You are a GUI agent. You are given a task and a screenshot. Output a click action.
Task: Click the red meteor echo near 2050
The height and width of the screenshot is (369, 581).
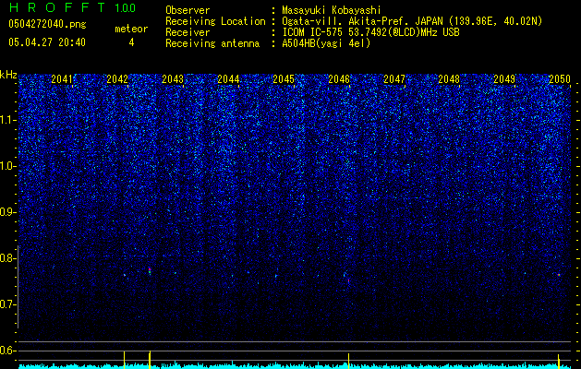(559, 275)
